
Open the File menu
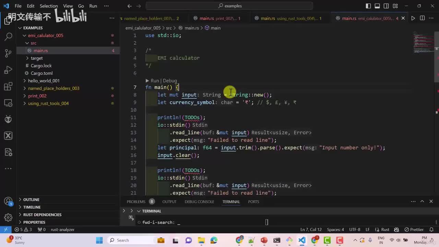coord(18,6)
